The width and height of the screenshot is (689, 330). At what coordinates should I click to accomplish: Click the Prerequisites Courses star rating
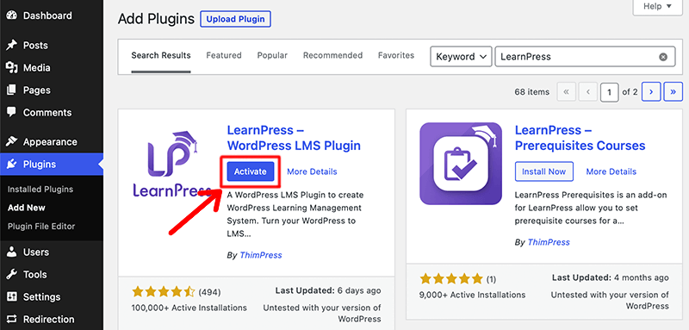point(451,278)
